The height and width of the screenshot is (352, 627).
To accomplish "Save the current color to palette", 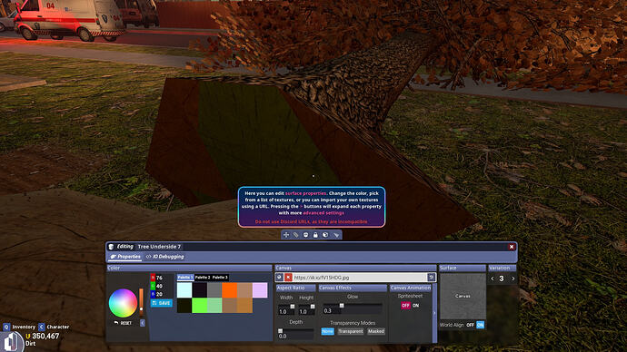I will click(162, 303).
